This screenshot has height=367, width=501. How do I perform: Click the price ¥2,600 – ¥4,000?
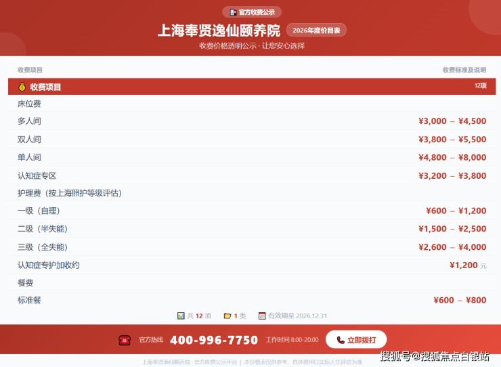[452, 246]
